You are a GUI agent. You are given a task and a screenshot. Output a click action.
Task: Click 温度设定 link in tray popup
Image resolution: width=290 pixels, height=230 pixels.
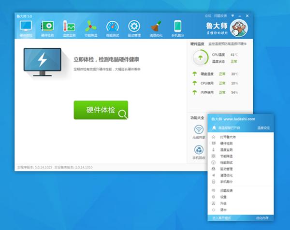coord(263,128)
